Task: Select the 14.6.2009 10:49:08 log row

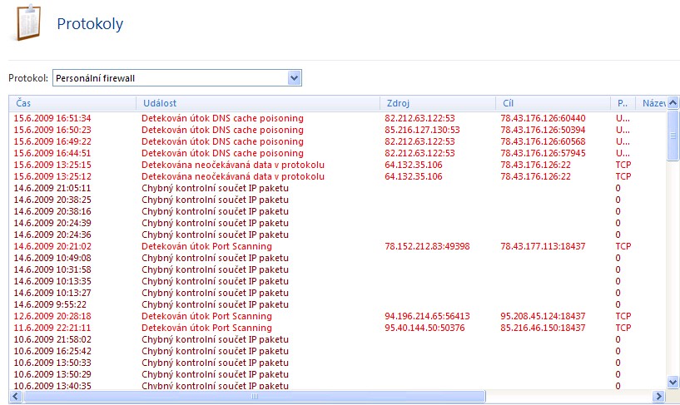Action: [337, 258]
